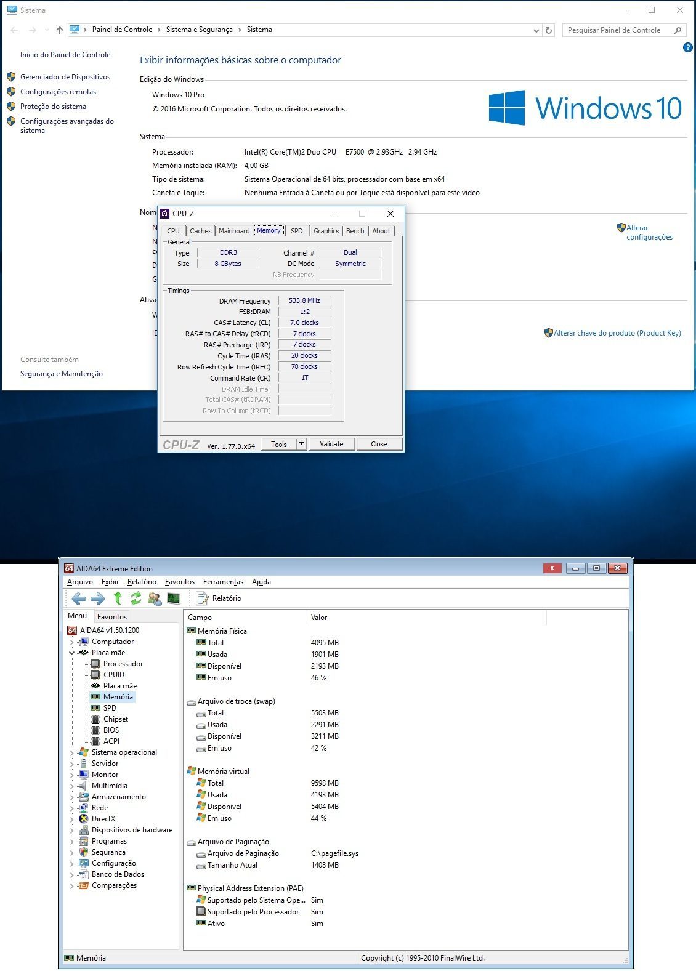Image resolution: width=696 pixels, height=971 pixels.
Task: Expand the Armazenamento tree node
Action: pos(71,797)
